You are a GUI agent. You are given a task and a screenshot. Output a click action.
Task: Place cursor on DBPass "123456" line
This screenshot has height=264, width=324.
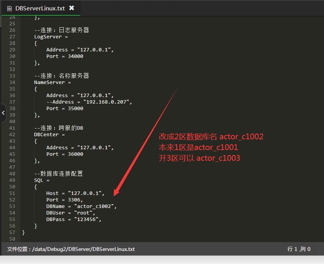pyautogui.click(x=74, y=219)
